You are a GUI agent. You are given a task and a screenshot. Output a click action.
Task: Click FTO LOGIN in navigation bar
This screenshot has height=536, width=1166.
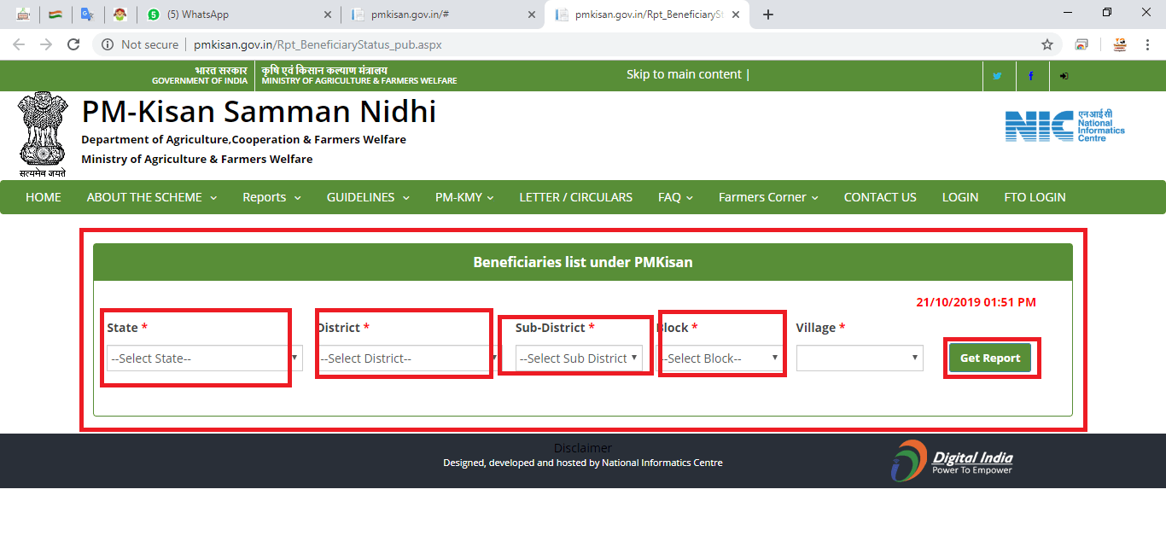pos(1035,197)
